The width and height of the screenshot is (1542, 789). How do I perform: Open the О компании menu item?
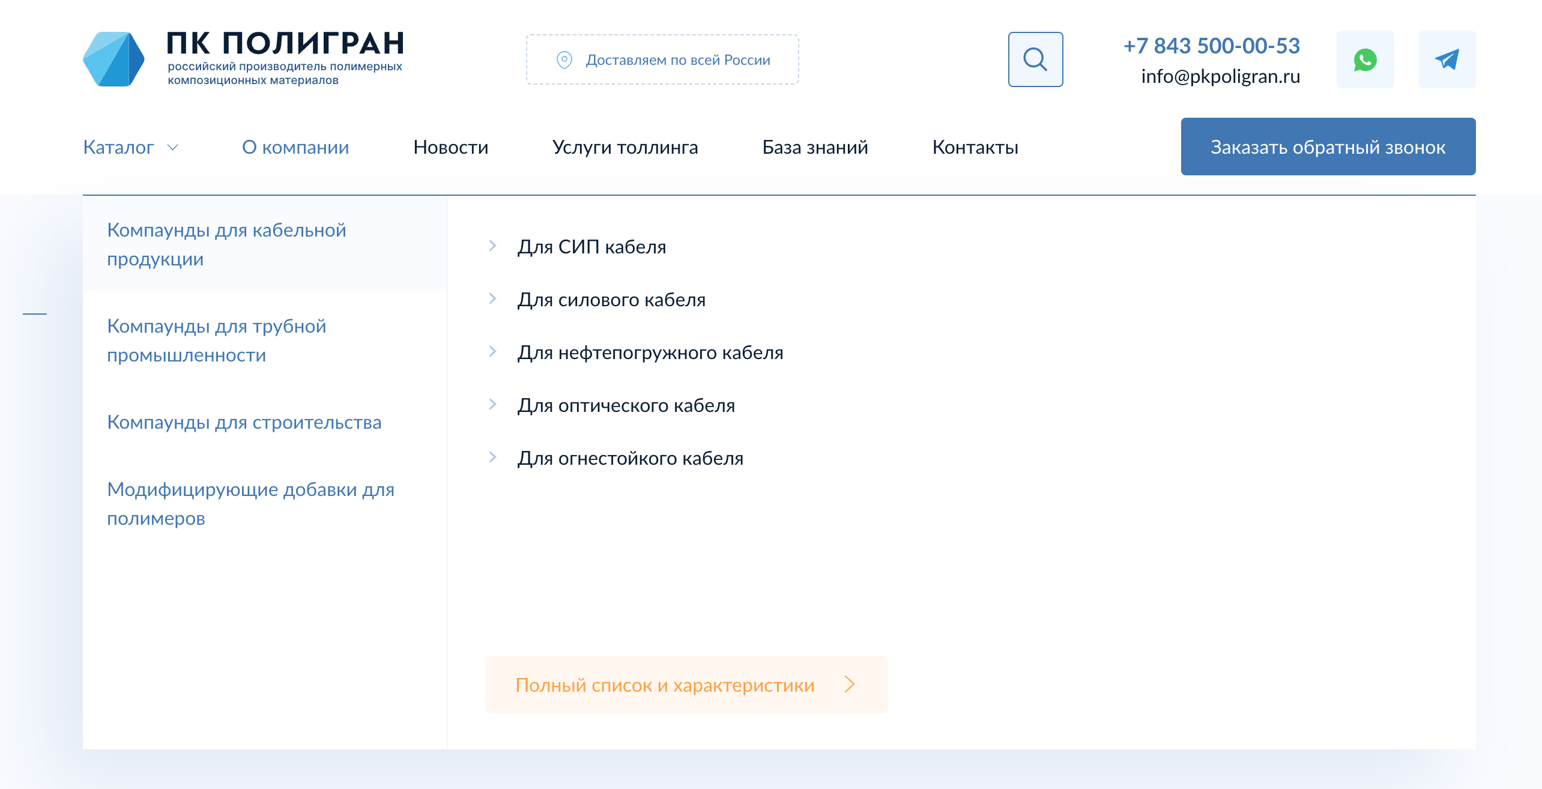[295, 147]
